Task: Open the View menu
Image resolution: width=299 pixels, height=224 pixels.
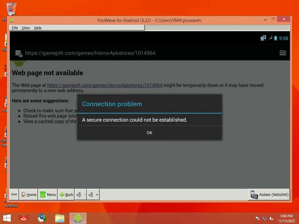Action: [x=26, y=28]
